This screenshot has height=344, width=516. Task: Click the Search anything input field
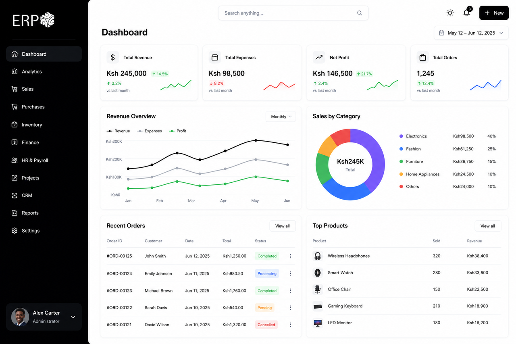click(293, 13)
